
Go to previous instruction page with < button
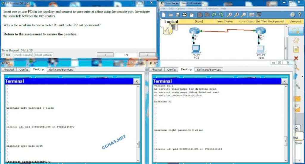tap(105, 55)
